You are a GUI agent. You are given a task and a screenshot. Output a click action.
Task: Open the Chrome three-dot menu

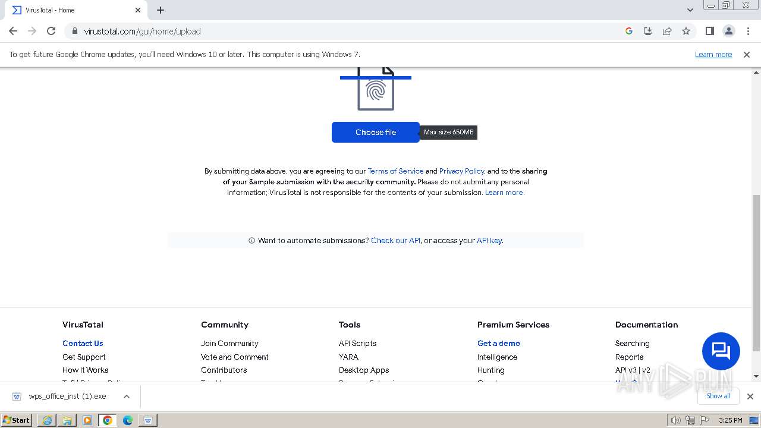747,31
